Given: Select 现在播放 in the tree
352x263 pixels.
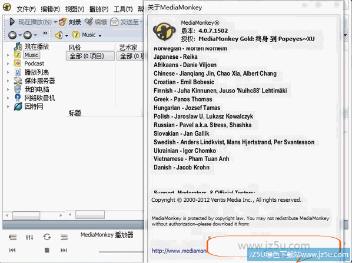Looking at the screenshot, I should tap(36, 46).
